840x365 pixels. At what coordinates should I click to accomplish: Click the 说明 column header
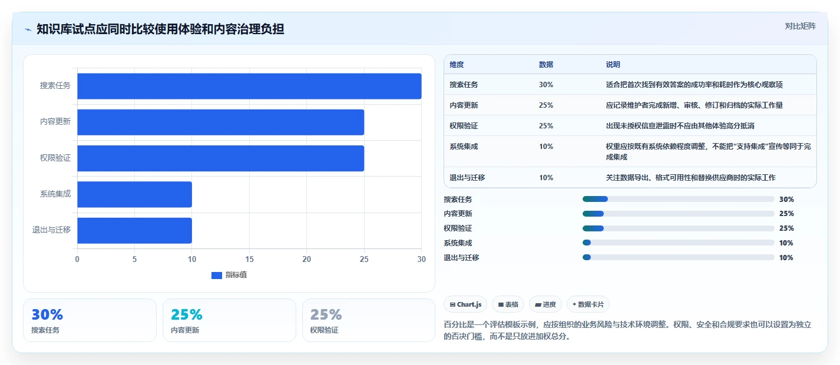tap(613, 65)
